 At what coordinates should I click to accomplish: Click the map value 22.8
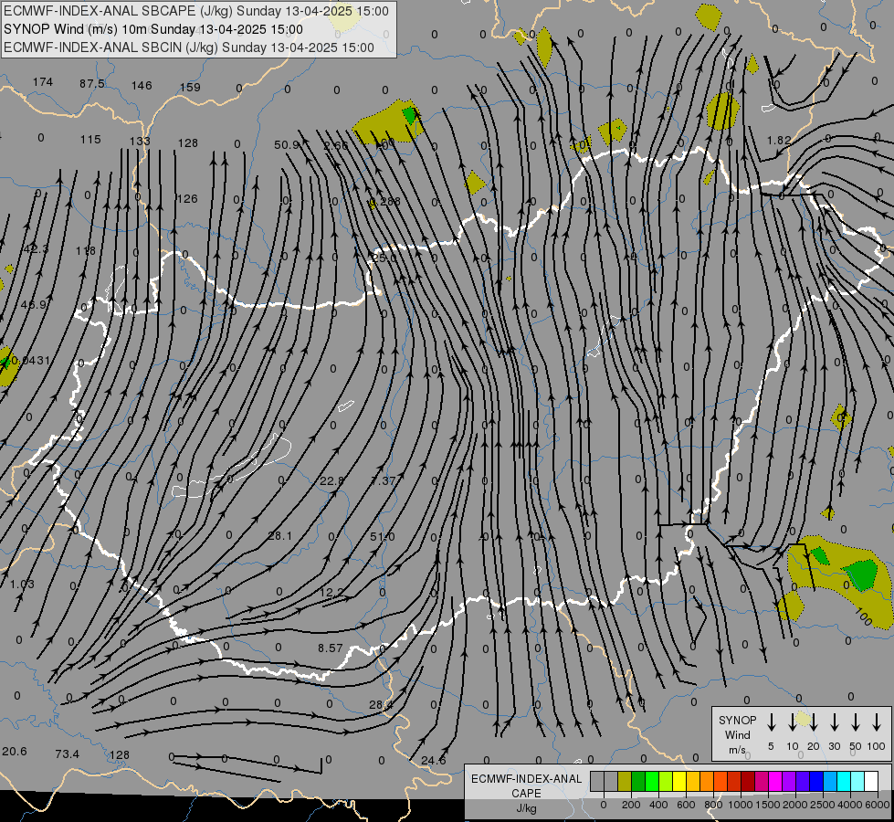[x=331, y=481]
